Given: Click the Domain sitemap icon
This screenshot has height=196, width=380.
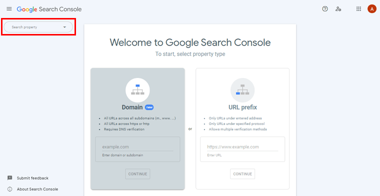Looking at the screenshot, I should point(137,90).
